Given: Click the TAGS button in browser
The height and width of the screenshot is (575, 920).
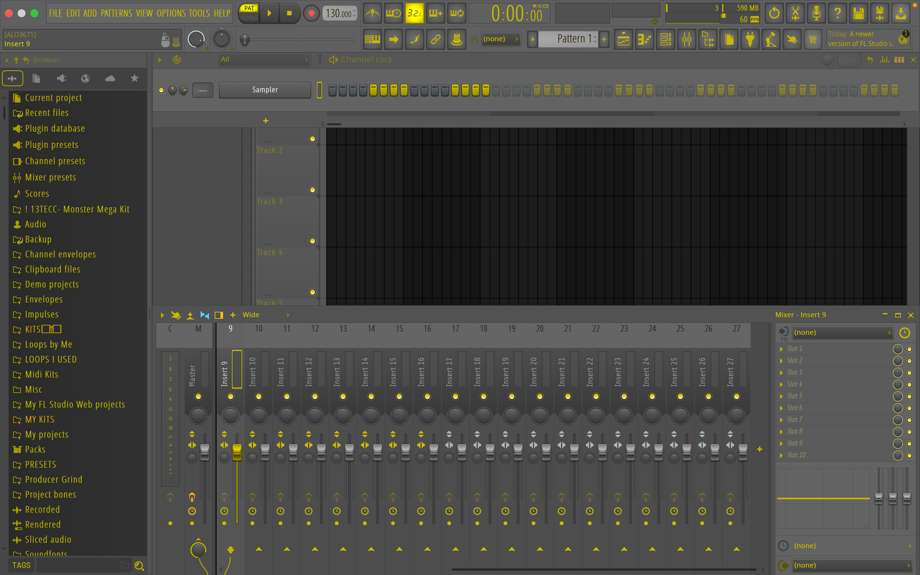Looking at the screenshot, I should (21, 566).
